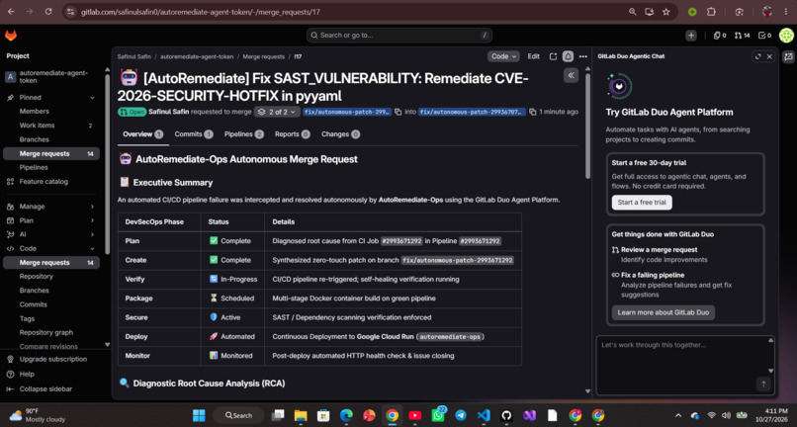Image resolution: width=797 pixels, height=427 pixels.
Task: Open the Merge requests breadcrumb link
Action: click(263, 57)
